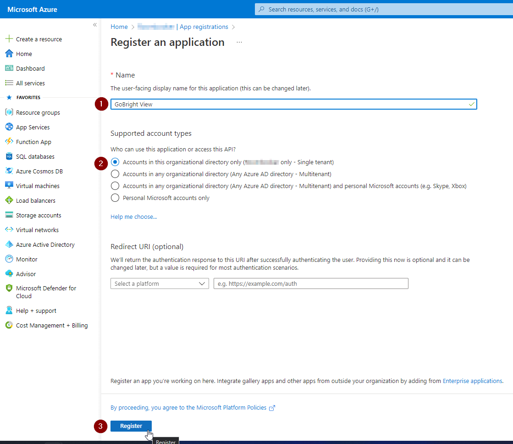Click the search magnifier icon in top bar
The image size is (513, 444).
click(x=261, y=9)
